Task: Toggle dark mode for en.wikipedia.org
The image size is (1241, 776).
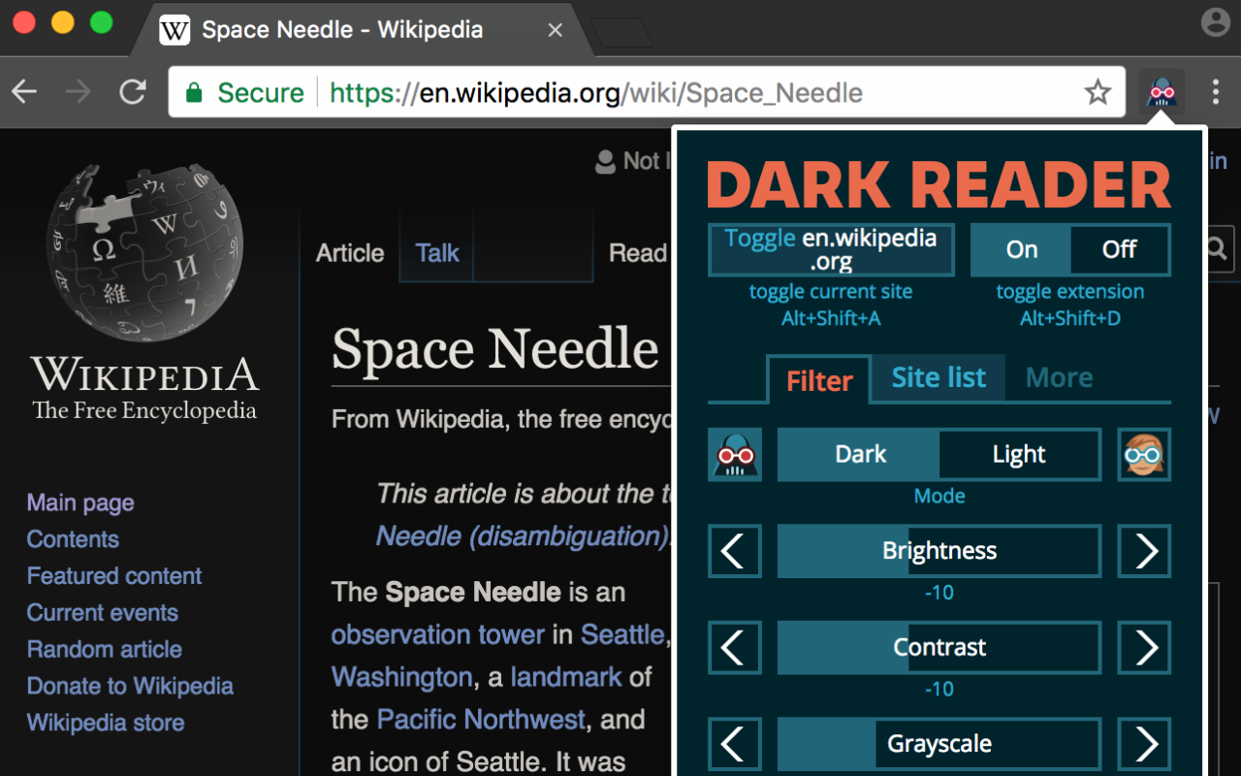Action: [831, 249]
